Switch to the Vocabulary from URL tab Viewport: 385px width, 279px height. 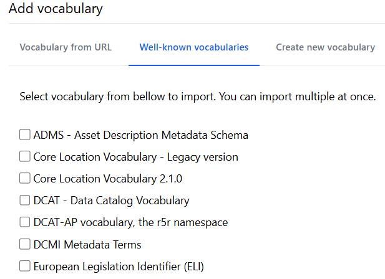[66, 47]
